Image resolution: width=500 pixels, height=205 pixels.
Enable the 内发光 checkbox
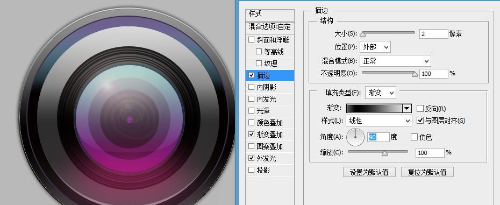click(251, 99)
